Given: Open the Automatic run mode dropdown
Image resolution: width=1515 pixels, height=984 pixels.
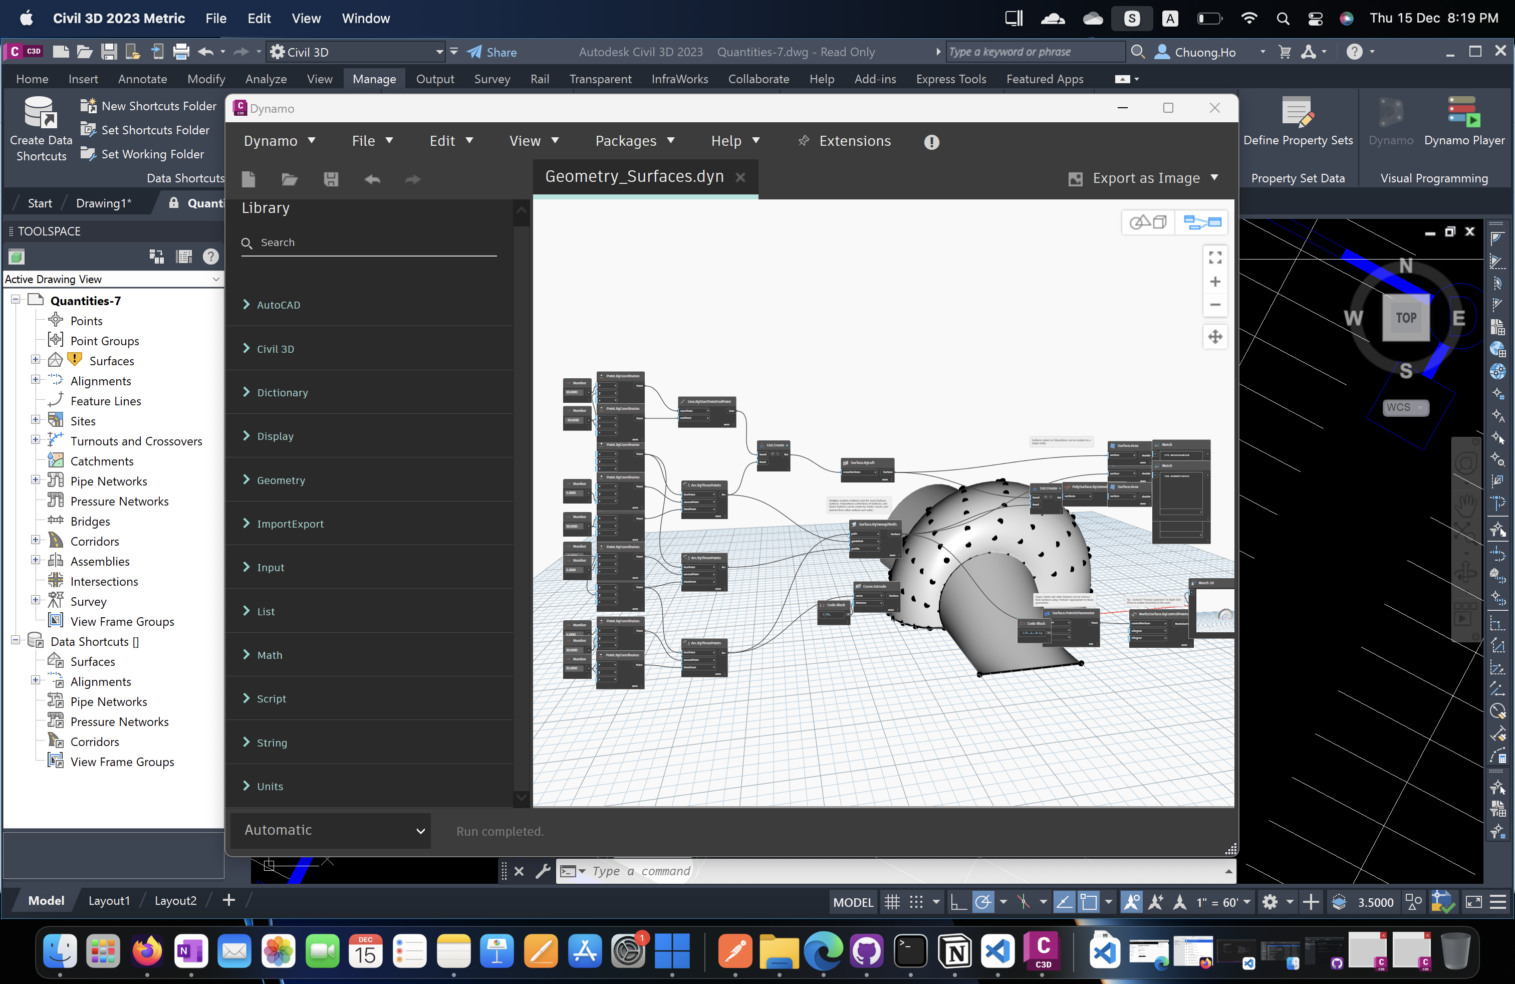Looking at the screenshot, I should [x=331, y=830].
